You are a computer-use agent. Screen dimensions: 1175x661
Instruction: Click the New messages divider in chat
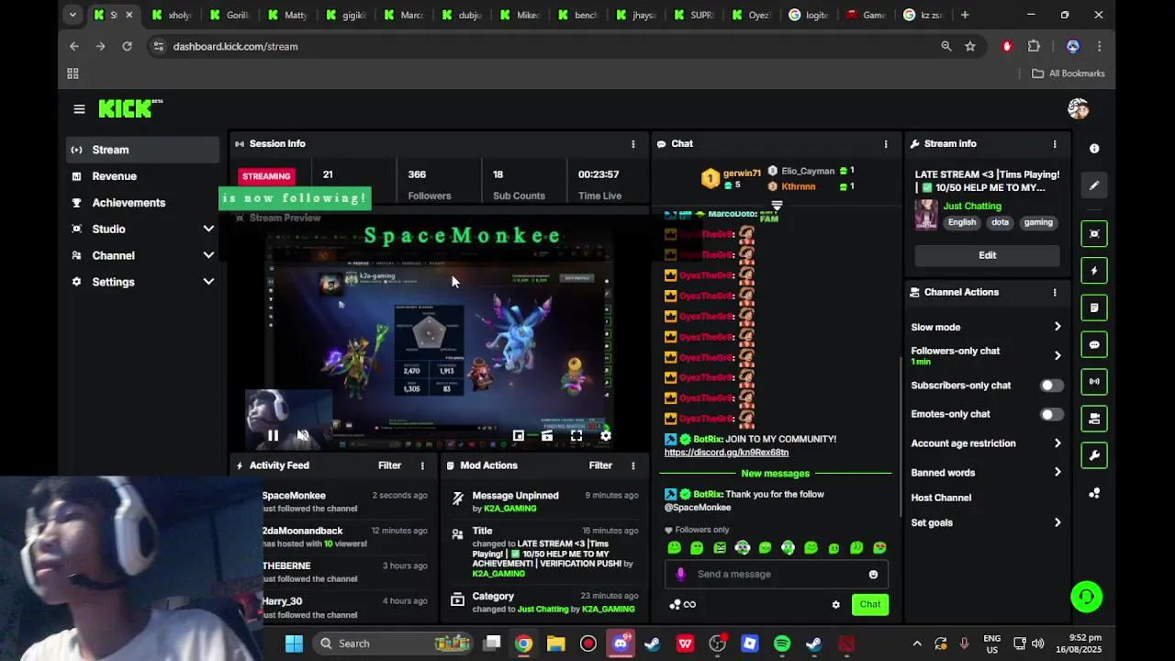pyautogui.click(x=776, y=474)
